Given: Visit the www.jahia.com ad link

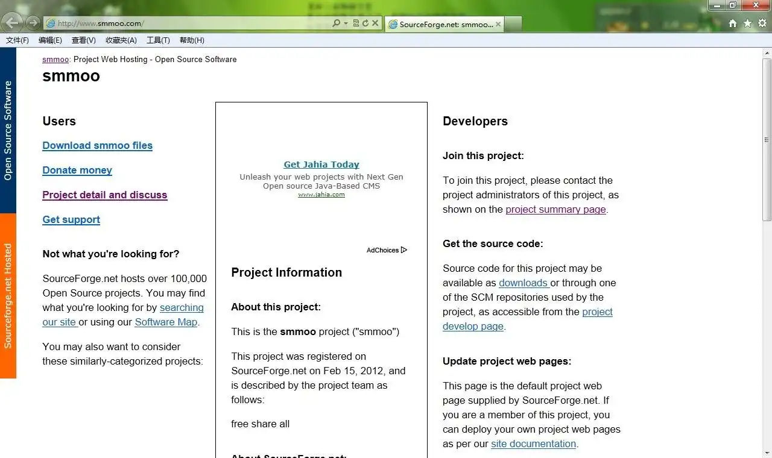Looking at the screenshot, I should pyautogui.click(x=321, y=195).
